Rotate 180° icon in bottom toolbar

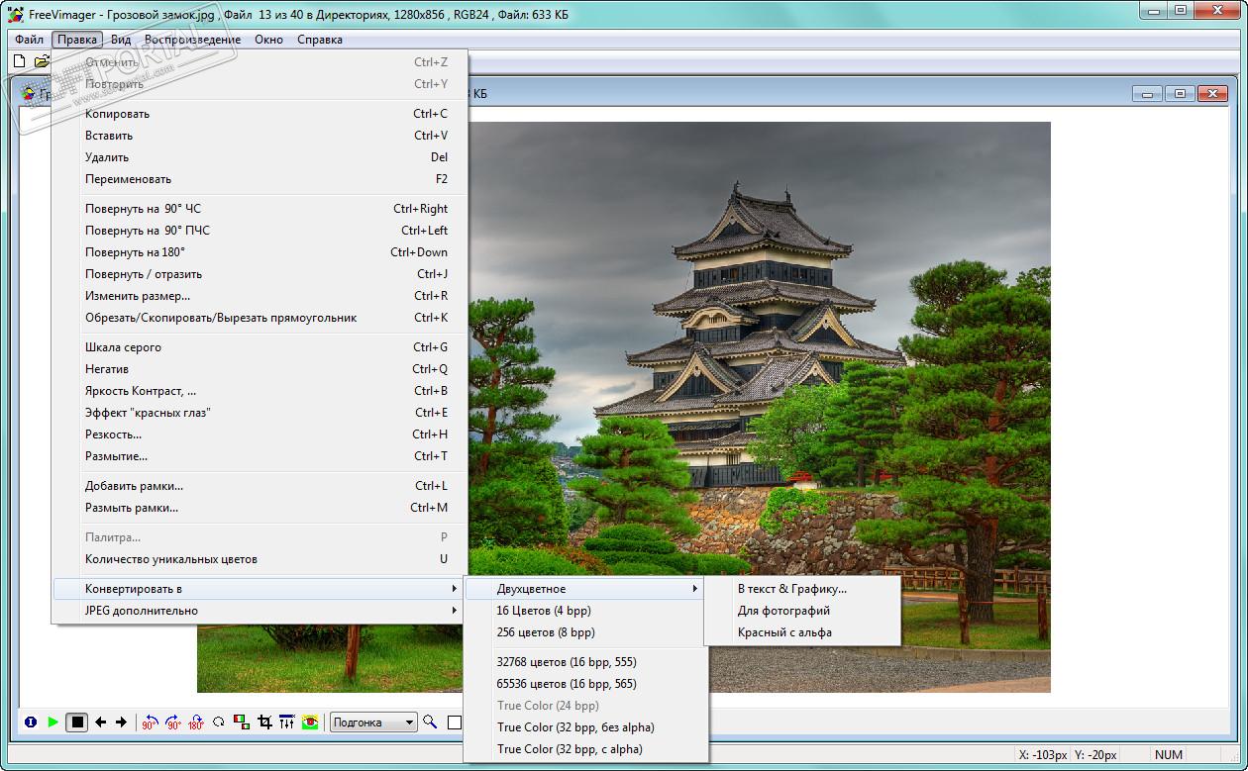[196, 723]
